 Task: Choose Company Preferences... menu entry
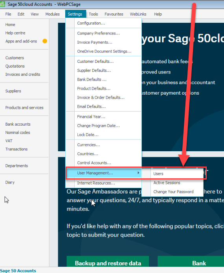[x=103, y=33]
